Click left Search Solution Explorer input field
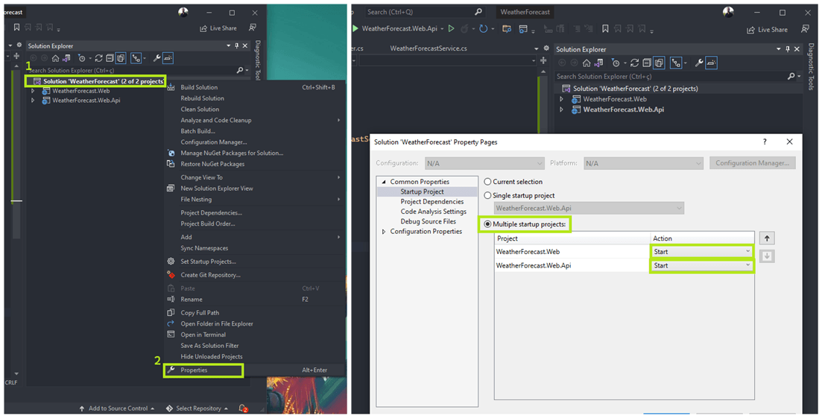This screenshot has height=418, width=822. (x=131, y=70)
